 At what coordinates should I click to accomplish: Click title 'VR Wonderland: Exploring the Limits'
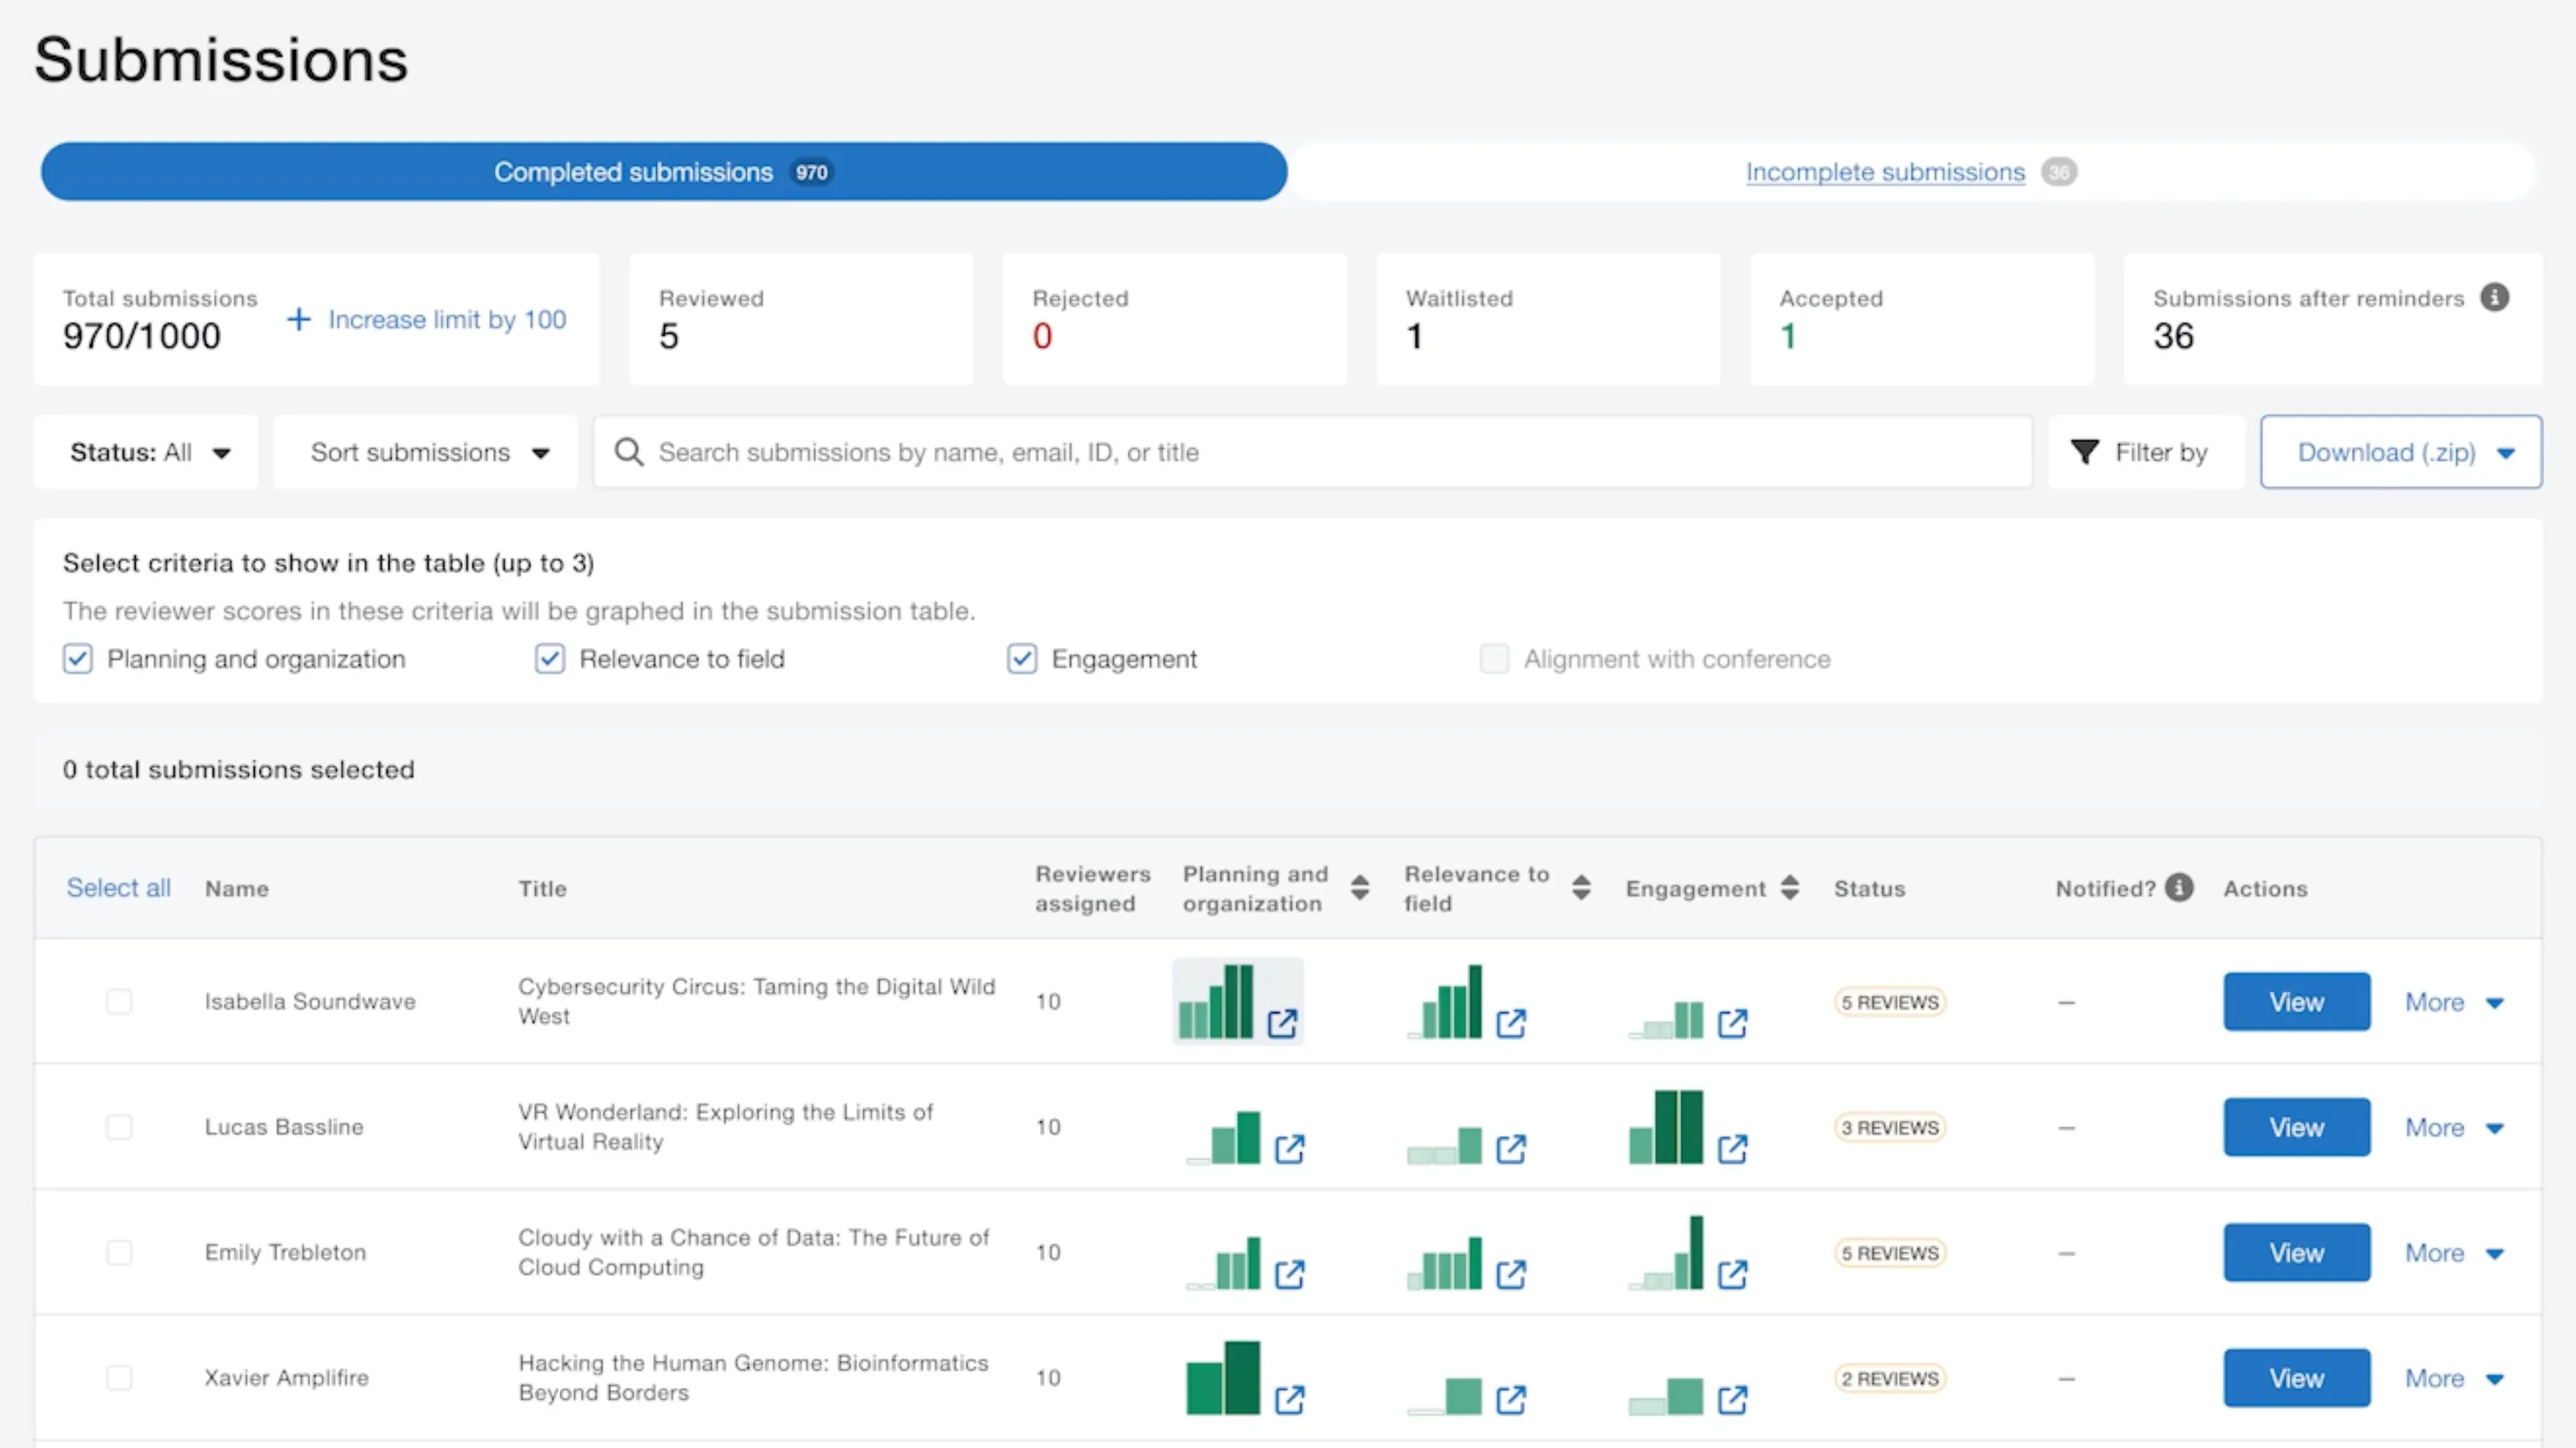(x=726, y=1127)
